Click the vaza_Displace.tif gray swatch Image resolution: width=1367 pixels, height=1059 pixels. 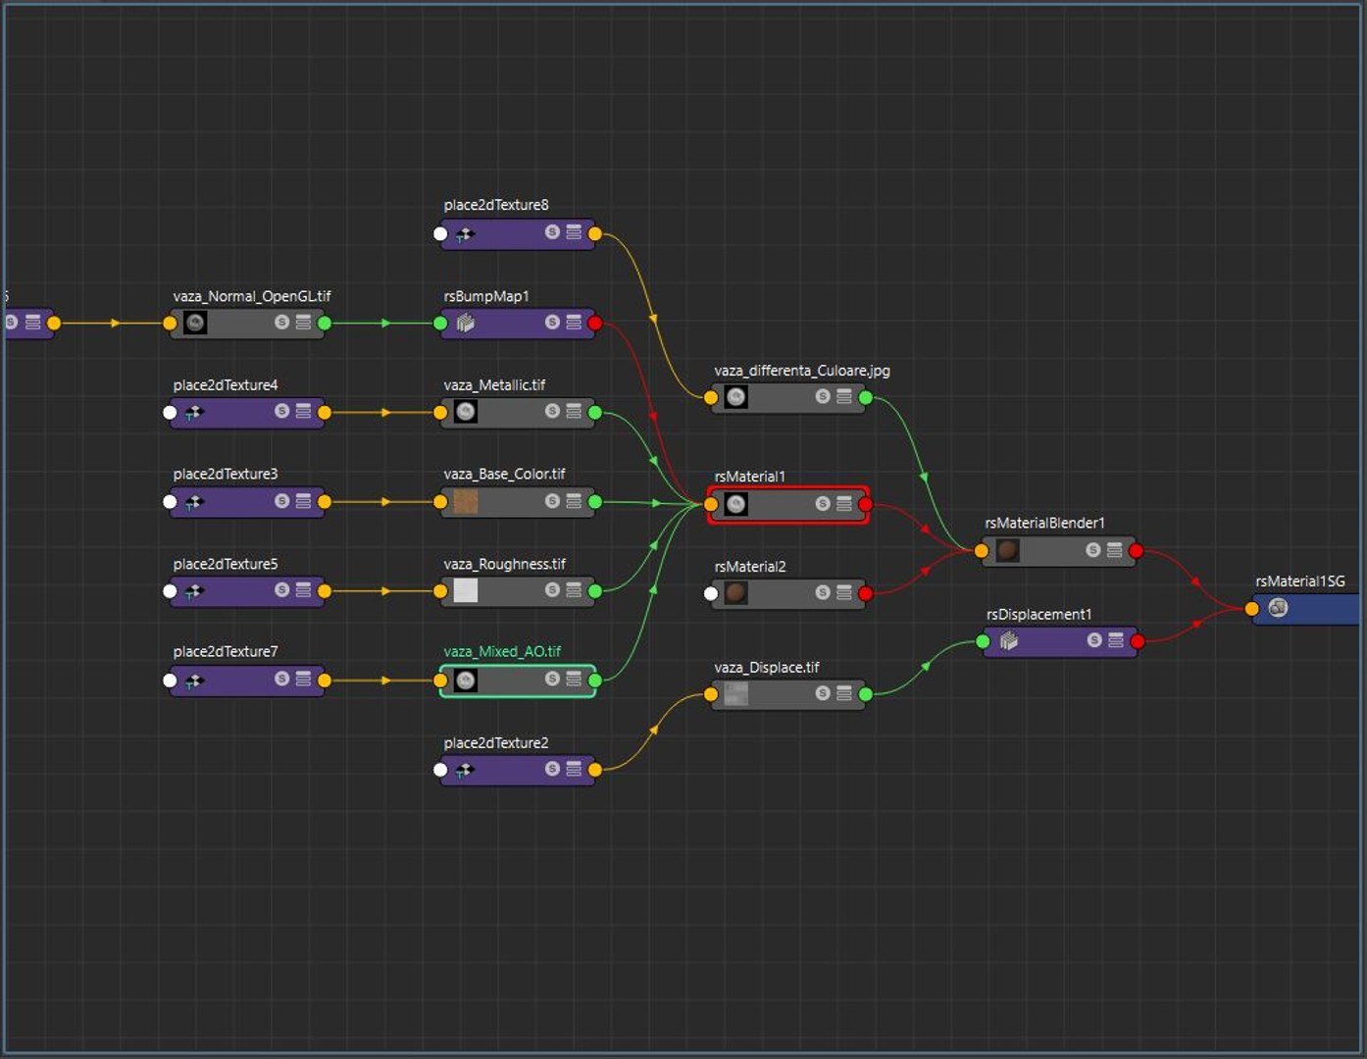pyautogui.click(x=735, y=694)
